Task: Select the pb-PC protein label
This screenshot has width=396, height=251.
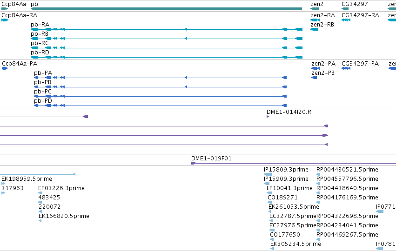Action: point(43,92)
